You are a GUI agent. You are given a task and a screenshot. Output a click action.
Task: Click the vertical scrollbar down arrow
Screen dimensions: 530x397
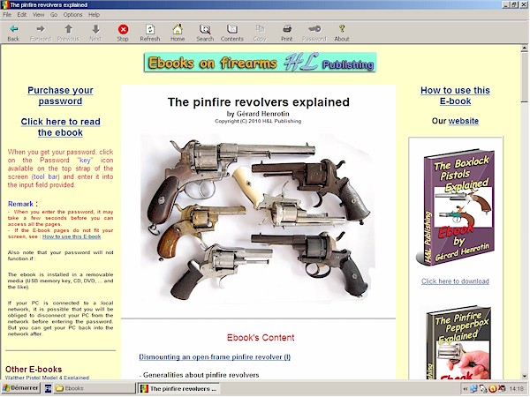coord(524,376)
